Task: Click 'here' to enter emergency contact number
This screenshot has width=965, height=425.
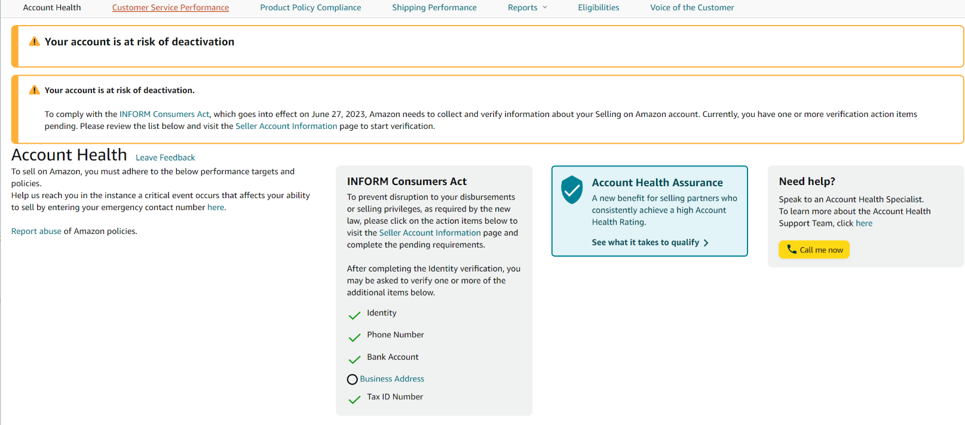Action: [216, 207]
